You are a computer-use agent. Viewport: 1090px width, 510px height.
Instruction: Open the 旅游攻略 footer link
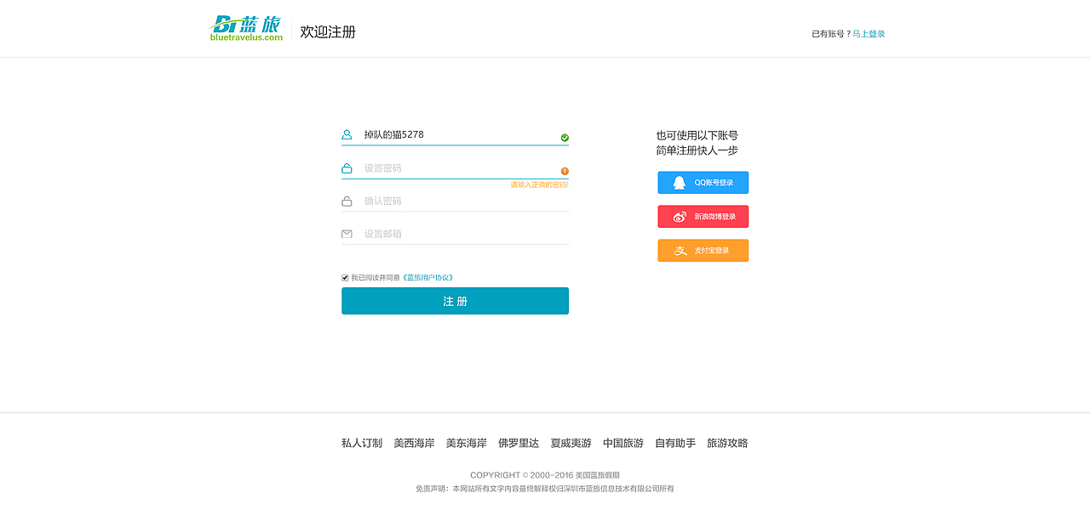point(727,443)
